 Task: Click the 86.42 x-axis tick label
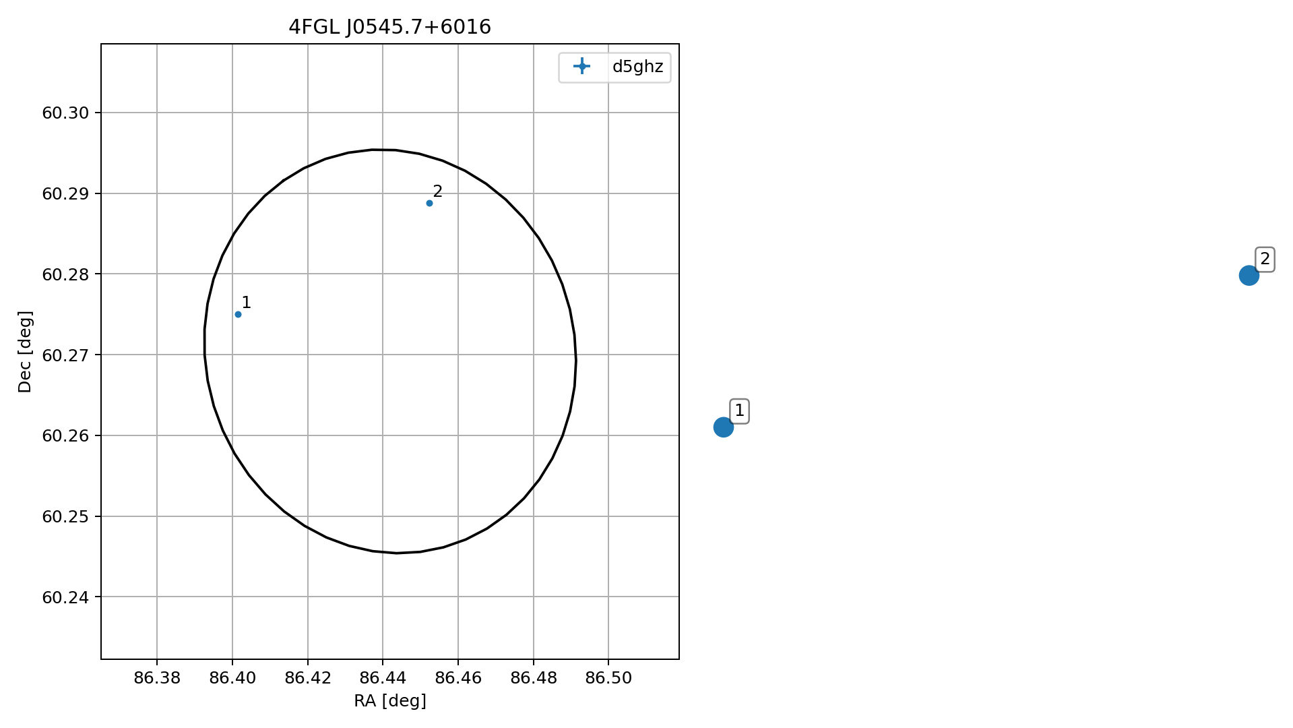tap(308, 678)
